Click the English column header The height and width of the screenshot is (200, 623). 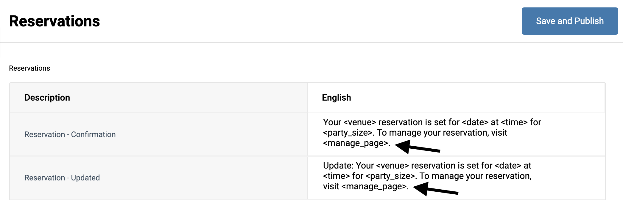coord(337,97)
